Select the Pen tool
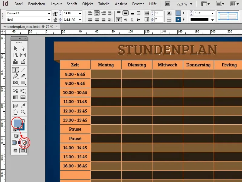 [15, 76]
